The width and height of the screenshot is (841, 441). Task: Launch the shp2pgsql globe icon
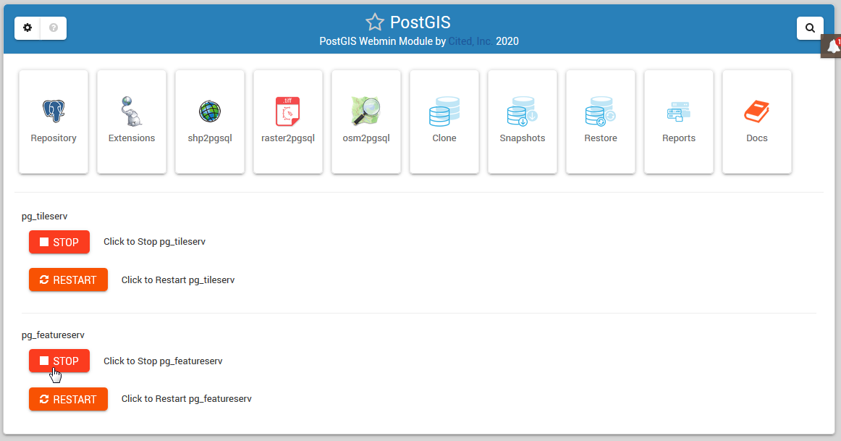coord(210,112)
